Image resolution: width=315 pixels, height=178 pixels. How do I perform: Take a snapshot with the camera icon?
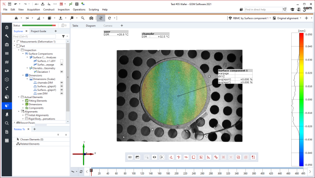point(92,18)
